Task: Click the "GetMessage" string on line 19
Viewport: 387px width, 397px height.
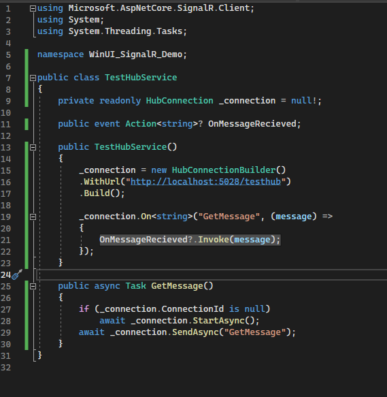Action: [229, 217]
